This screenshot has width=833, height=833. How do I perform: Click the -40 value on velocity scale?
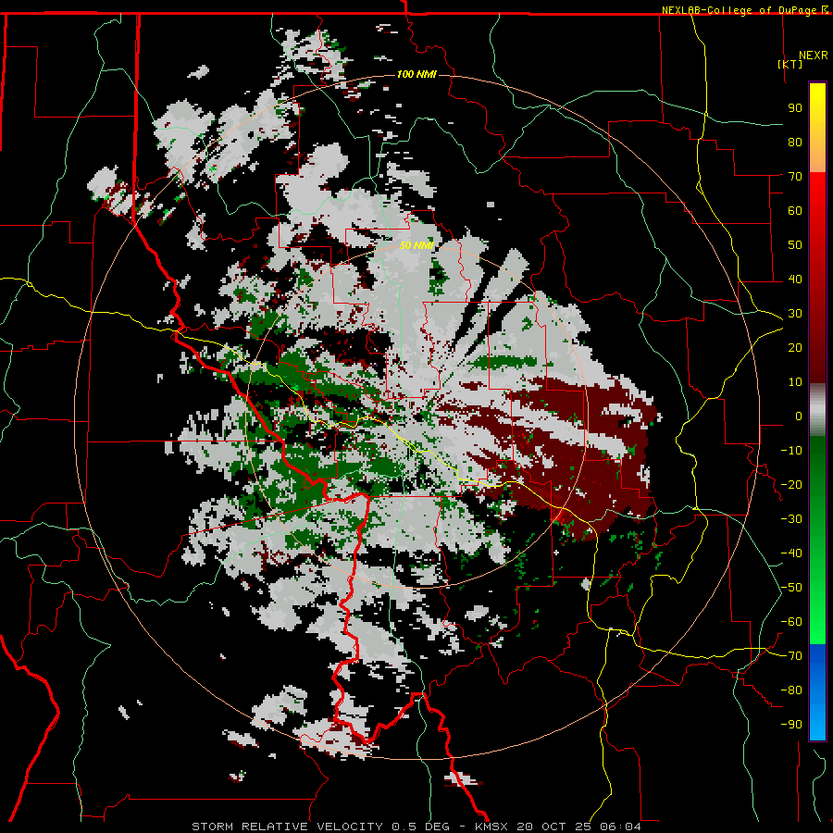(791, 553)
